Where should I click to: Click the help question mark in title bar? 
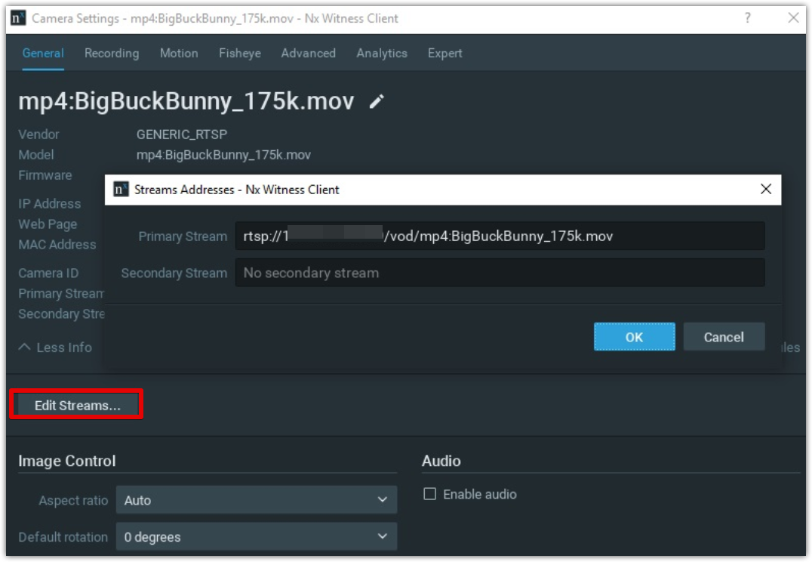coord(747,18)
